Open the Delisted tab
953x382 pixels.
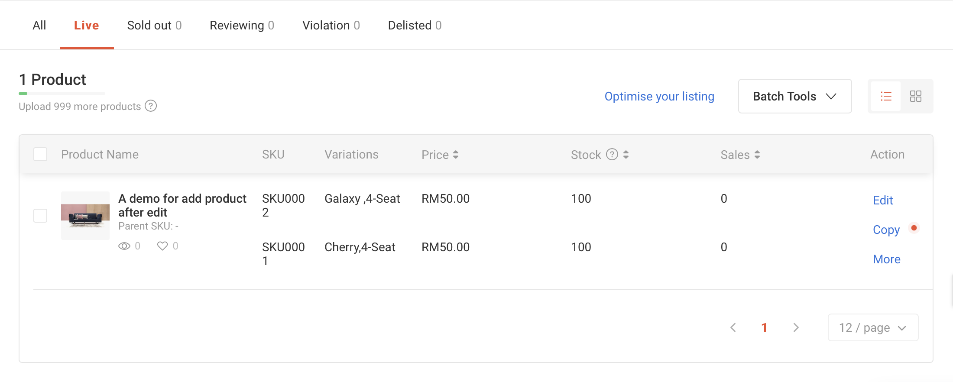415,25
